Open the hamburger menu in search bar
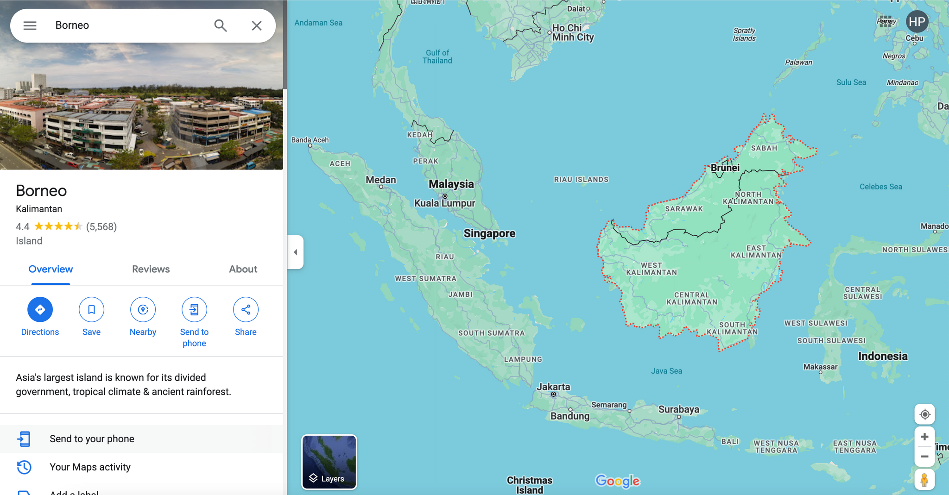 pos(30,25)
